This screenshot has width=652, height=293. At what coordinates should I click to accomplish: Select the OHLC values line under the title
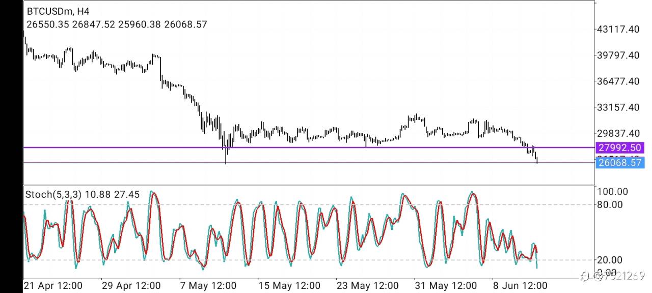point(117,24)
